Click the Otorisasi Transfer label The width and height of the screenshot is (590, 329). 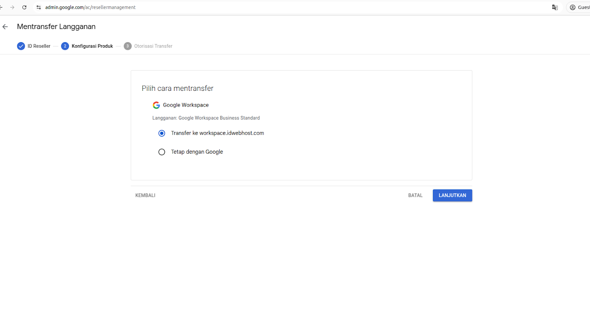click(153, 46)
